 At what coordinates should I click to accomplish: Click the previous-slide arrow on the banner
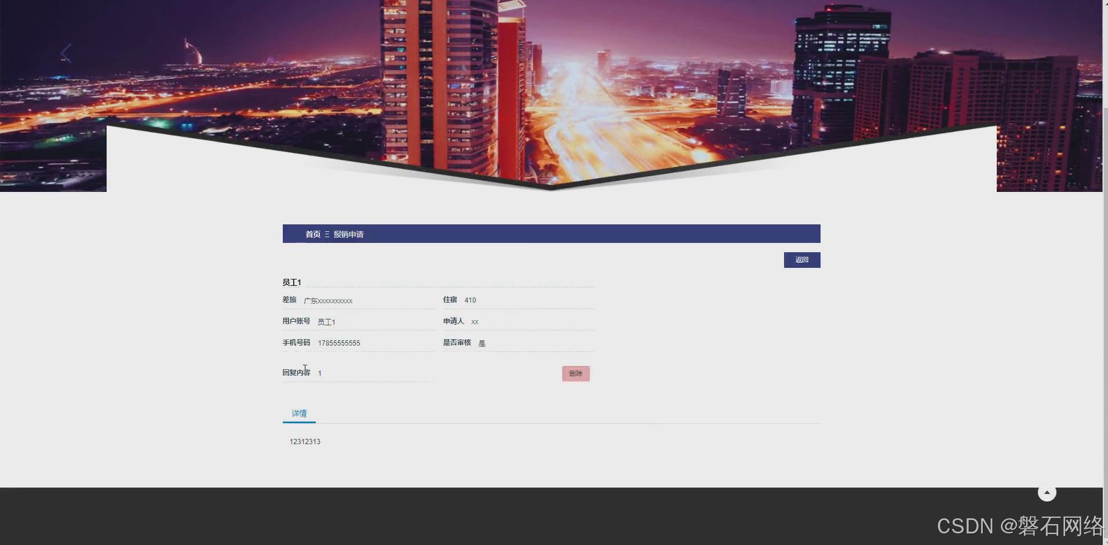click(66, 53)
